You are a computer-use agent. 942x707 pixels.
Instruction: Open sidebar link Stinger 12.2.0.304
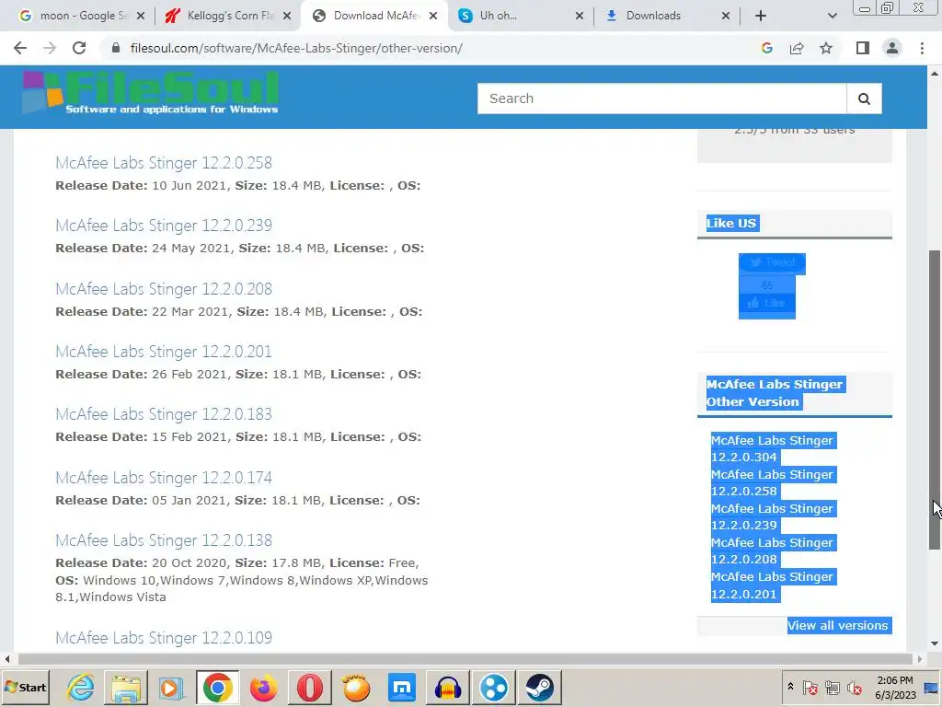[773, 448]
